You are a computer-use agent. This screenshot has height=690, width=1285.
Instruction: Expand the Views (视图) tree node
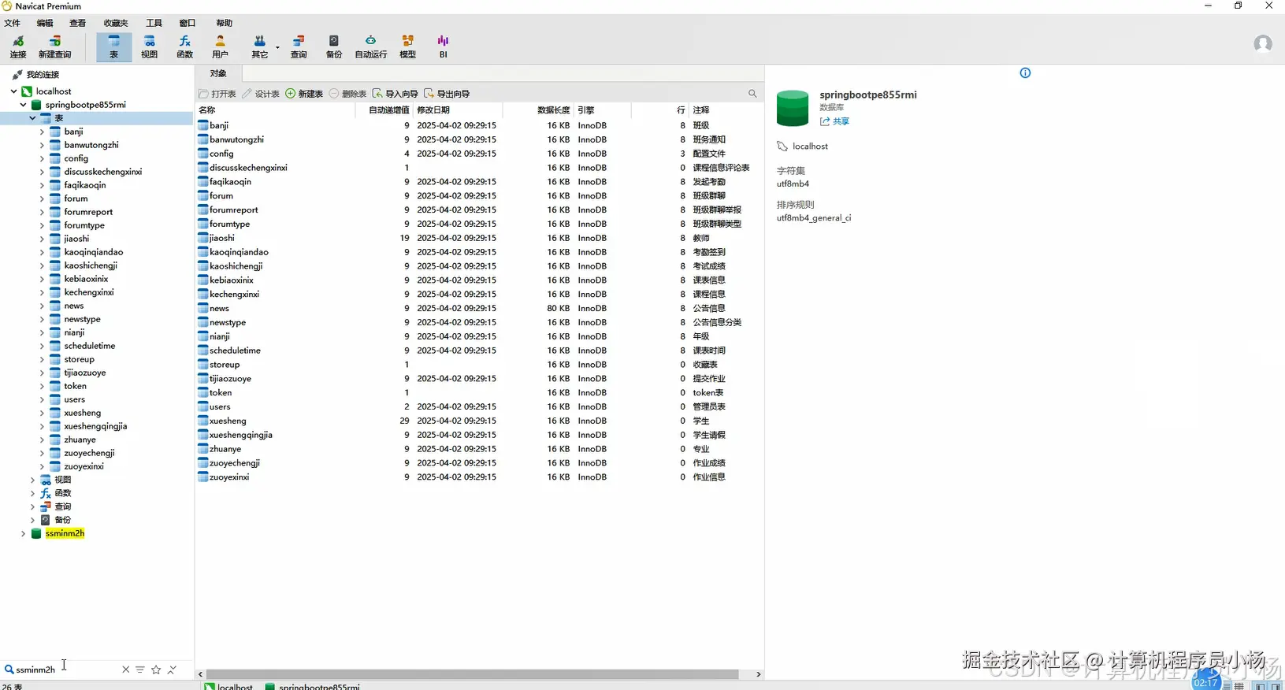tap(32, 480)
